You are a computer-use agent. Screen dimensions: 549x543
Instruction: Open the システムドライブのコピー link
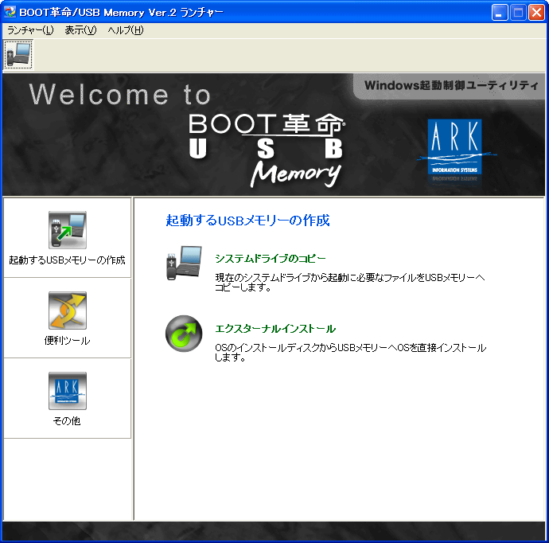(x=271, y=259)
